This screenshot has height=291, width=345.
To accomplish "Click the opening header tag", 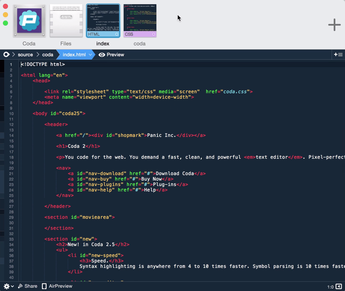I will [x=56, y=124].
